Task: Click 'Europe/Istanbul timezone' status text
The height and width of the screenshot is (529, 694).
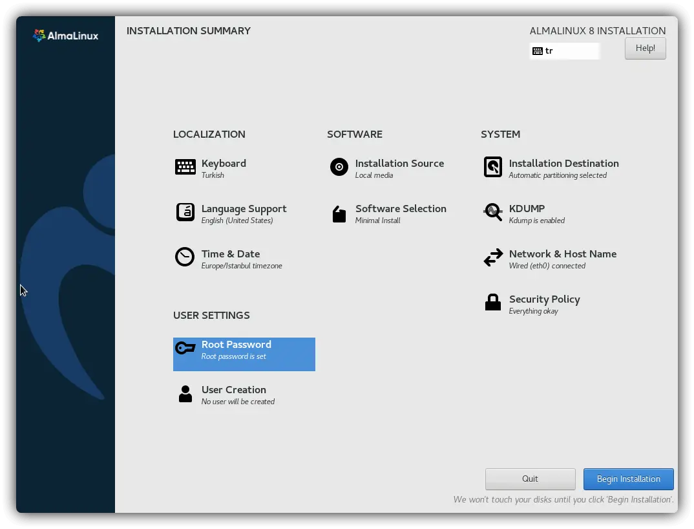Action: [241, 265]
